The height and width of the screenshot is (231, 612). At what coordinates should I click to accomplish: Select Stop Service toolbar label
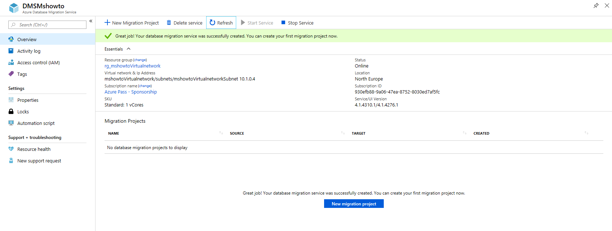(x=301, y=23)
